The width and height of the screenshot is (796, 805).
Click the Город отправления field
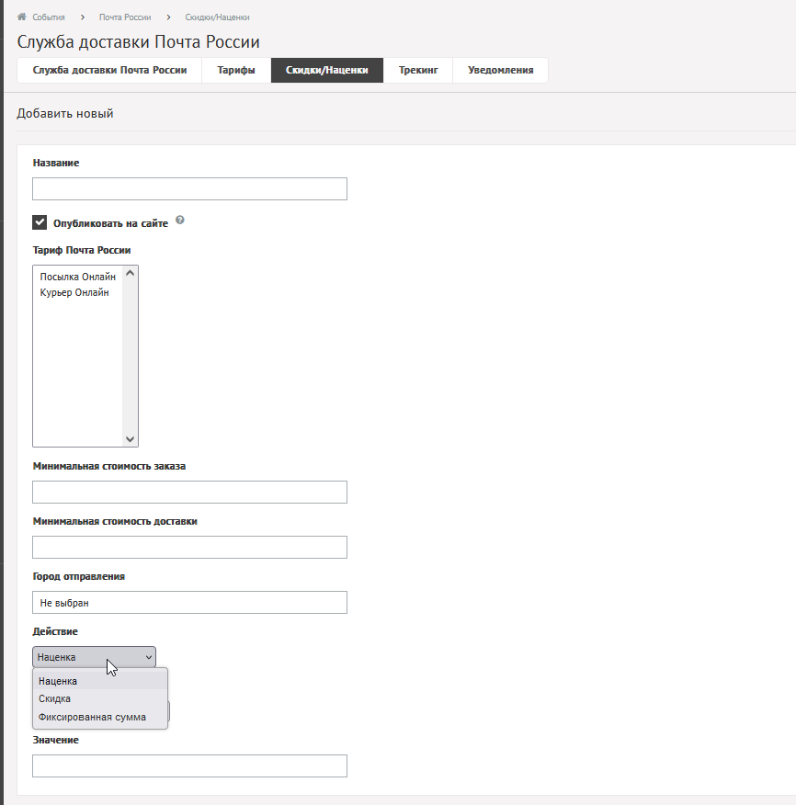coord(189,602)
